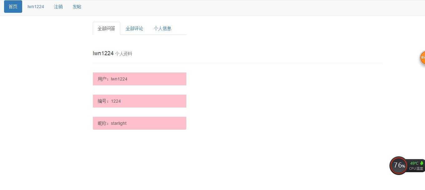Select the 全部问答 tab

[106, 28]
